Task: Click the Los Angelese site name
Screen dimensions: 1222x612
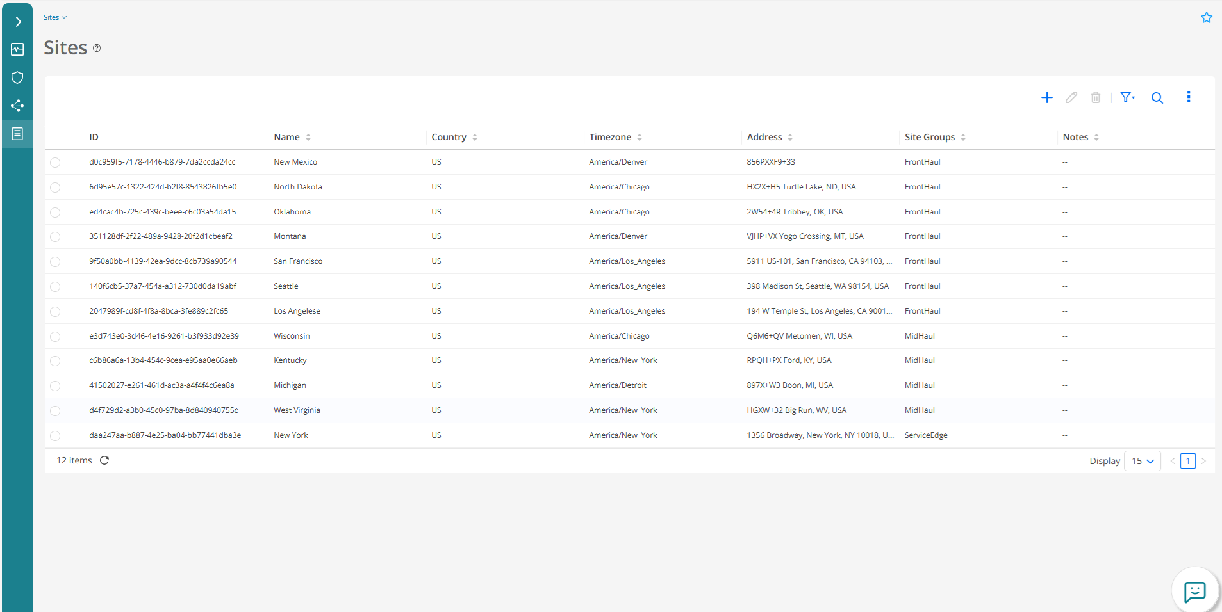Action: pyautogui.click(x=297, y=311)
